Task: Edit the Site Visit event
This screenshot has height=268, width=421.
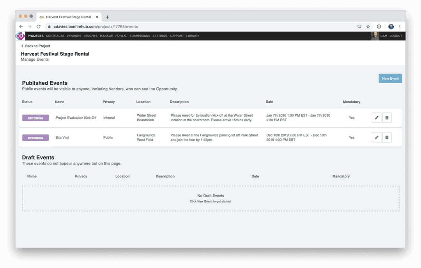Action: coord(376,137)
